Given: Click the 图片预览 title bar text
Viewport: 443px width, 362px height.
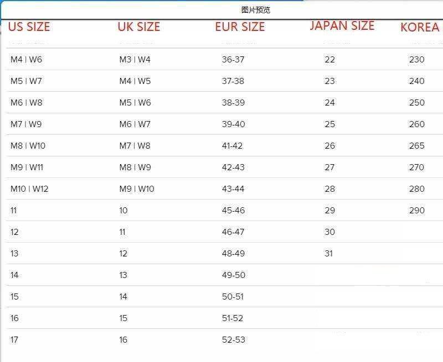Looking at the screenshot, I should (256, 10).
